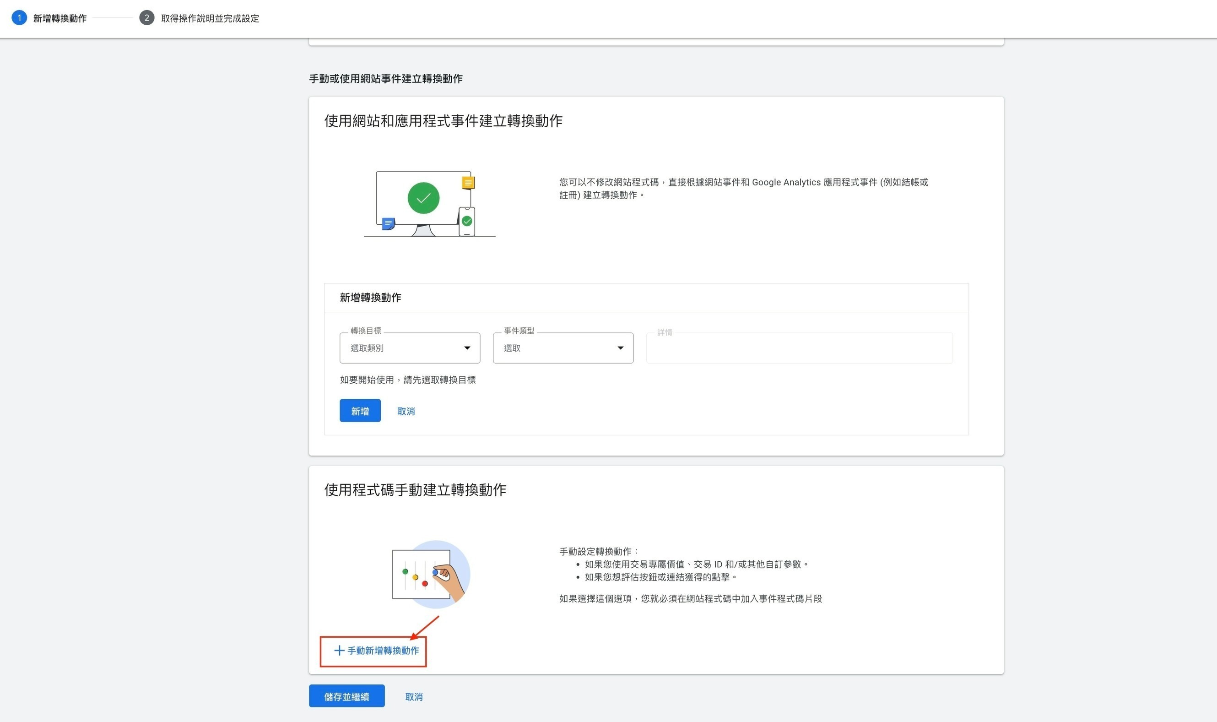
Task: Click hint text 如要開始使用，請先選取轉換目標
Action: 407,380
